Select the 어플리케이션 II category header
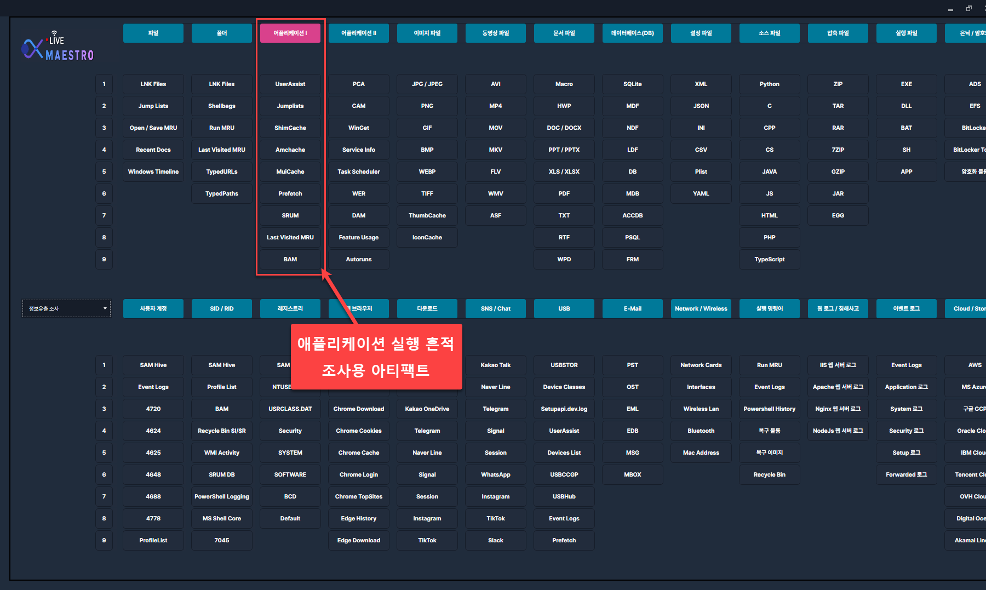986x590 pixels. (359, 33)
